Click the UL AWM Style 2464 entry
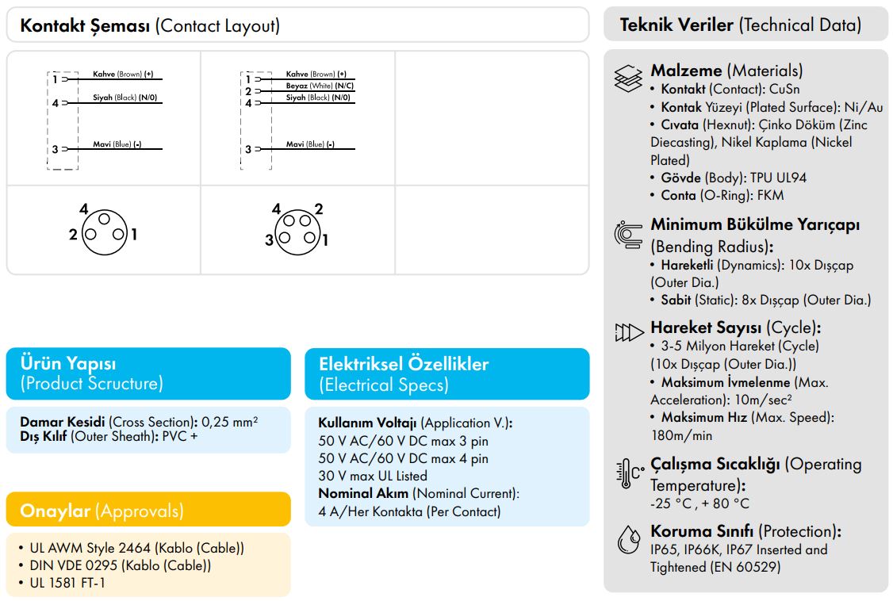 (x=131, y=548)
